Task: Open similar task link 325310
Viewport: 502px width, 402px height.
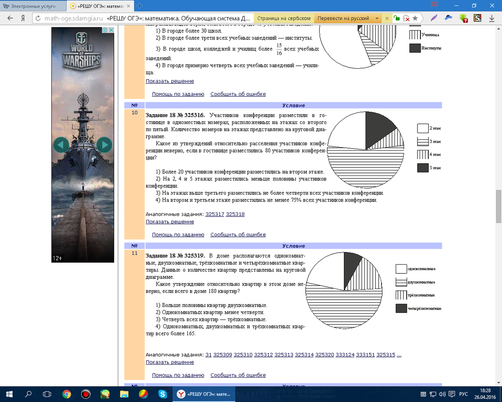Action: (x=243, y=355)
